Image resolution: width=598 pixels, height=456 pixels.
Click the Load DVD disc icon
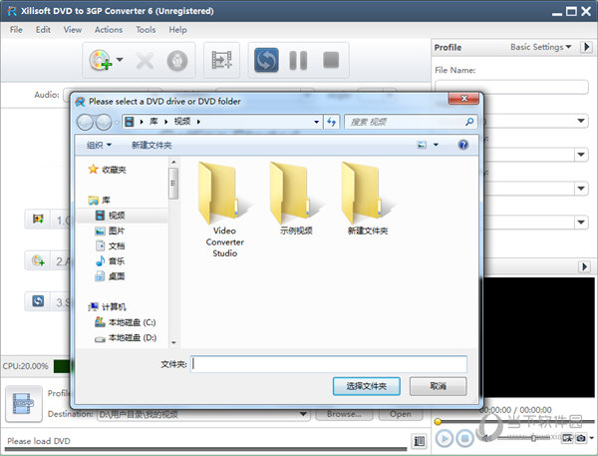[100, 60]
